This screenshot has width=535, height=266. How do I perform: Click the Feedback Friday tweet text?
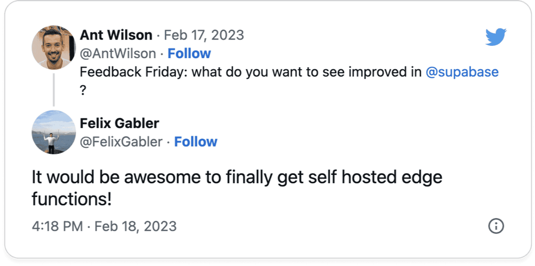tap(250, 72)
